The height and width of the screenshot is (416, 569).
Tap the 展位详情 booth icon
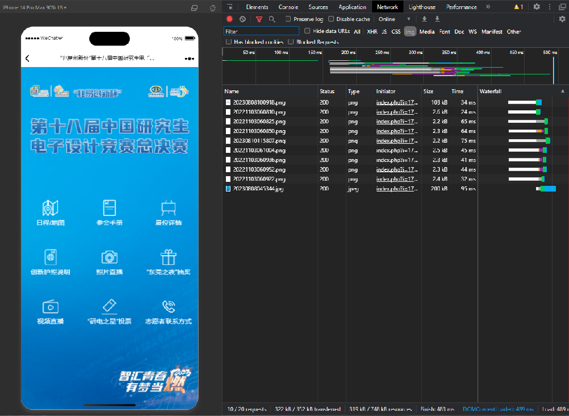(x=168, y=207)
